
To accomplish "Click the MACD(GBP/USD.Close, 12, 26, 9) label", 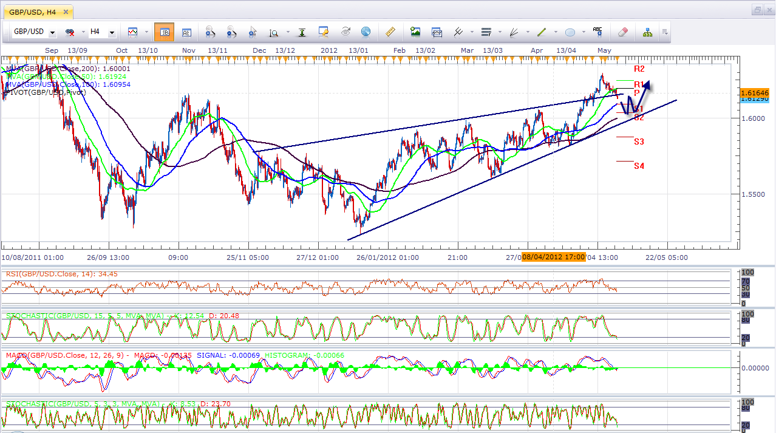I will pos(68,355).
